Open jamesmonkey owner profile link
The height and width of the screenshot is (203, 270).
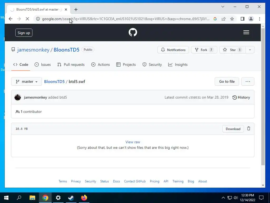click(33, 50)
